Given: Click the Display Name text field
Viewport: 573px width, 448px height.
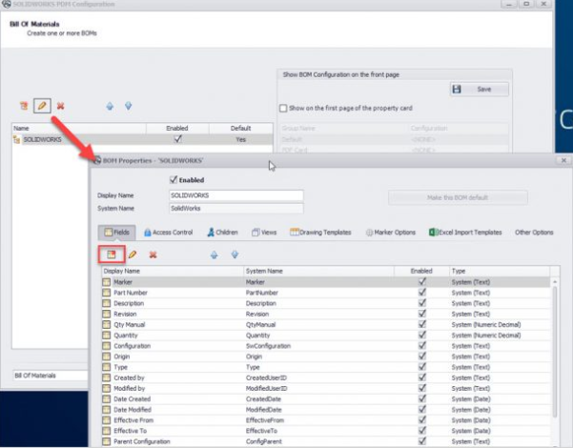Looking at the screenshot, I should (x=235, y=195).
